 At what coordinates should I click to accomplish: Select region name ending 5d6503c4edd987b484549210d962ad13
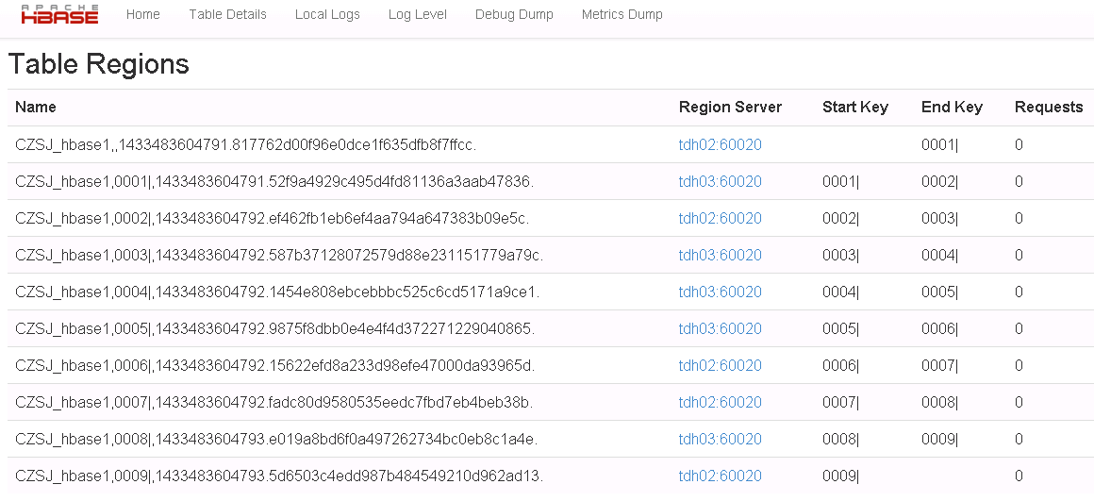(x=279, y=476)
